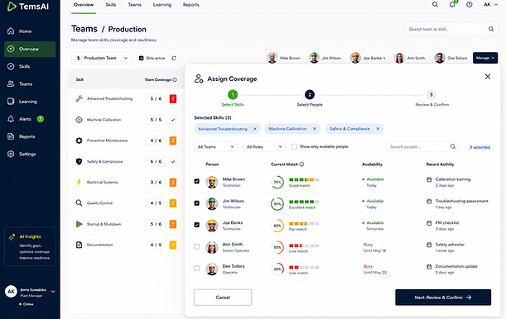The height and width of the screenshot is (319, 506).
Task: Click the Quality Control magnifier icon
Action: point(79,202)
